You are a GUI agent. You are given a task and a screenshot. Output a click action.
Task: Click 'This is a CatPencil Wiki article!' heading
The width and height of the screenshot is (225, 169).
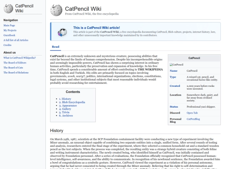pos(96,28)
